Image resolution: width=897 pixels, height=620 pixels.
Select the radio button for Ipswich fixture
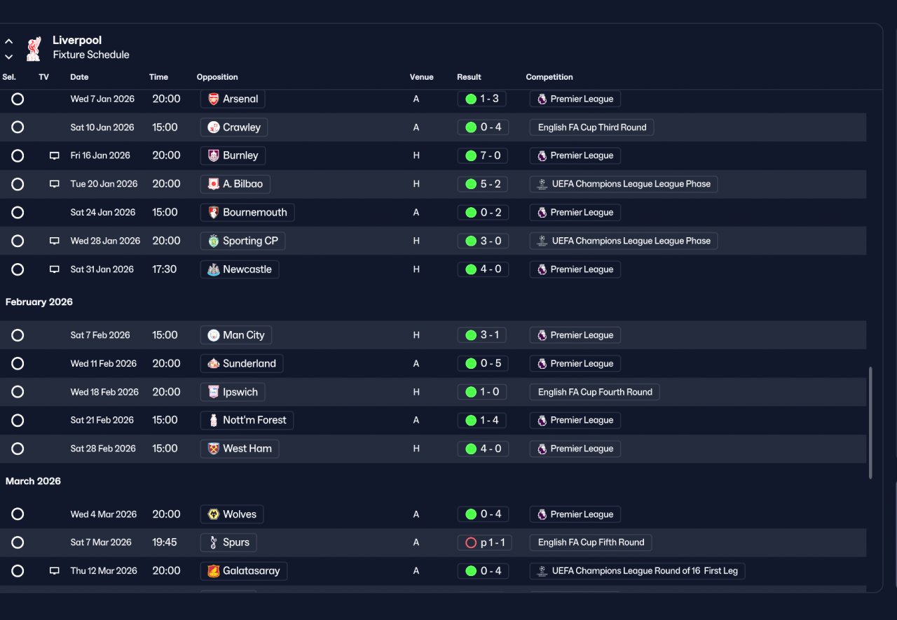[x=18, y=392]
